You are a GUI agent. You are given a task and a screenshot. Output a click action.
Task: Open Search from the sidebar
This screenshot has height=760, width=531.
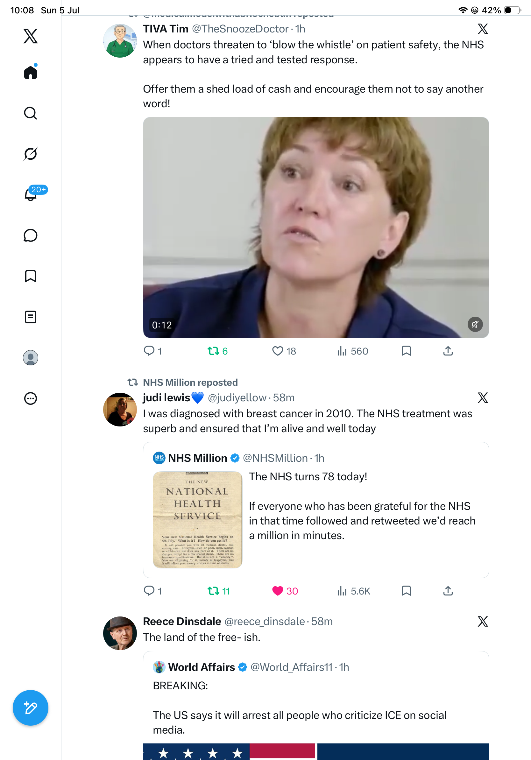[x=31, y=113]
